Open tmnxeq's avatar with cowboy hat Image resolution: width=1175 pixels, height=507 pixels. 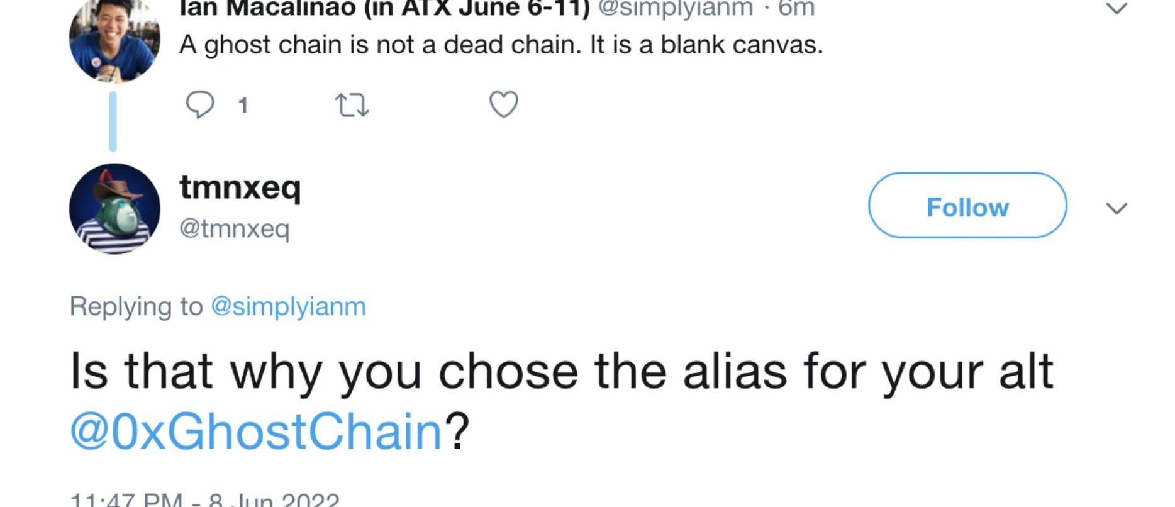tap(114, 208)
